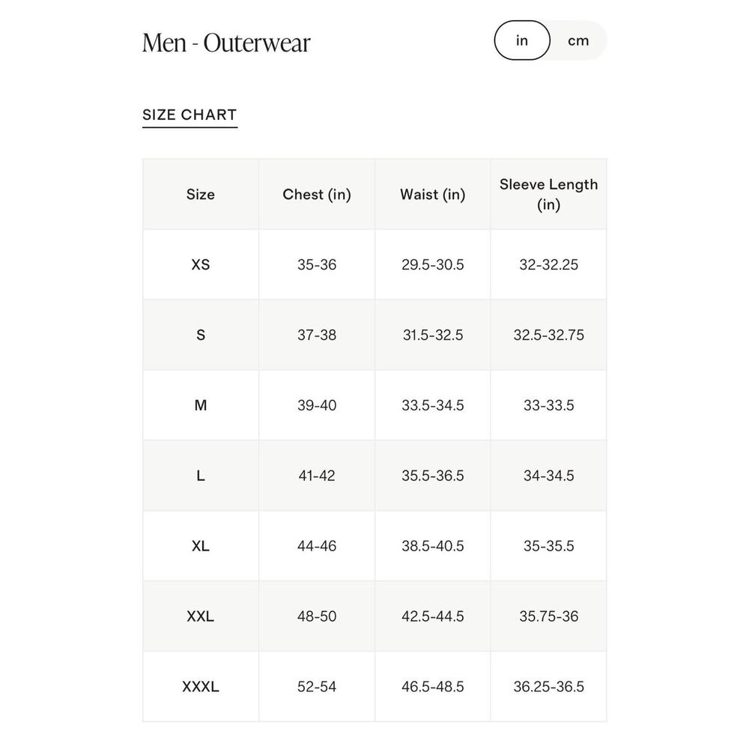Select the XS size row label
This screenshot has width=749, height=749.
(201, 264)
